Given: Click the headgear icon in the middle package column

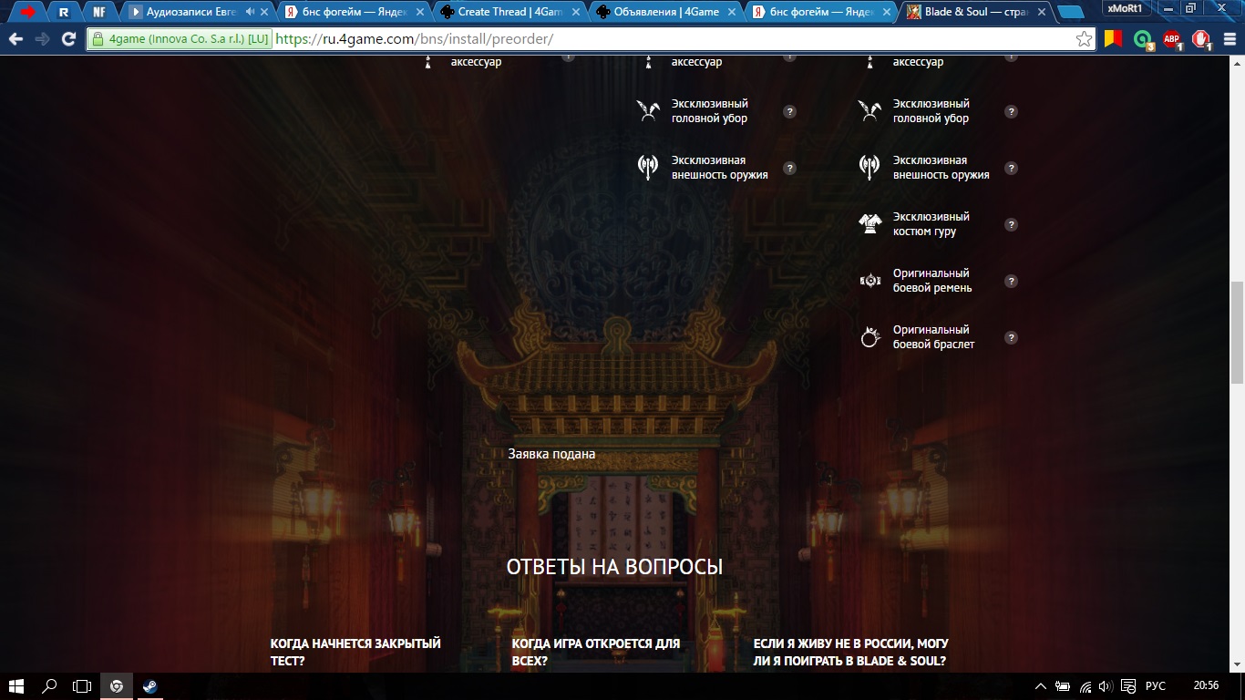Looking at the screenshot, I should point(648,111).
